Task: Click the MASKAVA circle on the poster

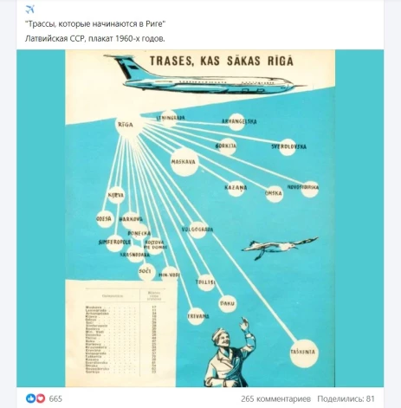Action: (184, 162)
